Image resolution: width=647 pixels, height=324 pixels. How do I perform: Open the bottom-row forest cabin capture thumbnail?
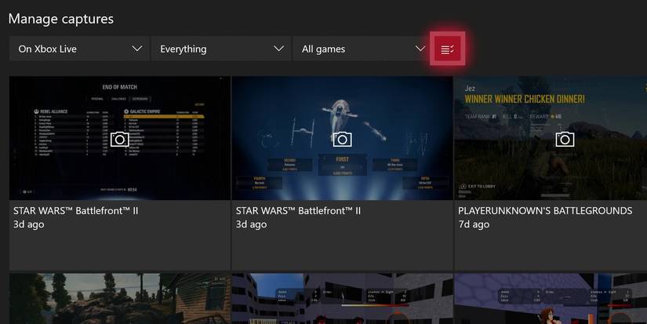(120, 298)
